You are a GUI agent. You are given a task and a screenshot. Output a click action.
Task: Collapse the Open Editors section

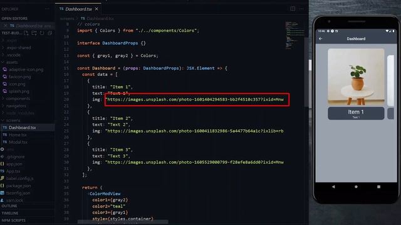tap(14, 19)
